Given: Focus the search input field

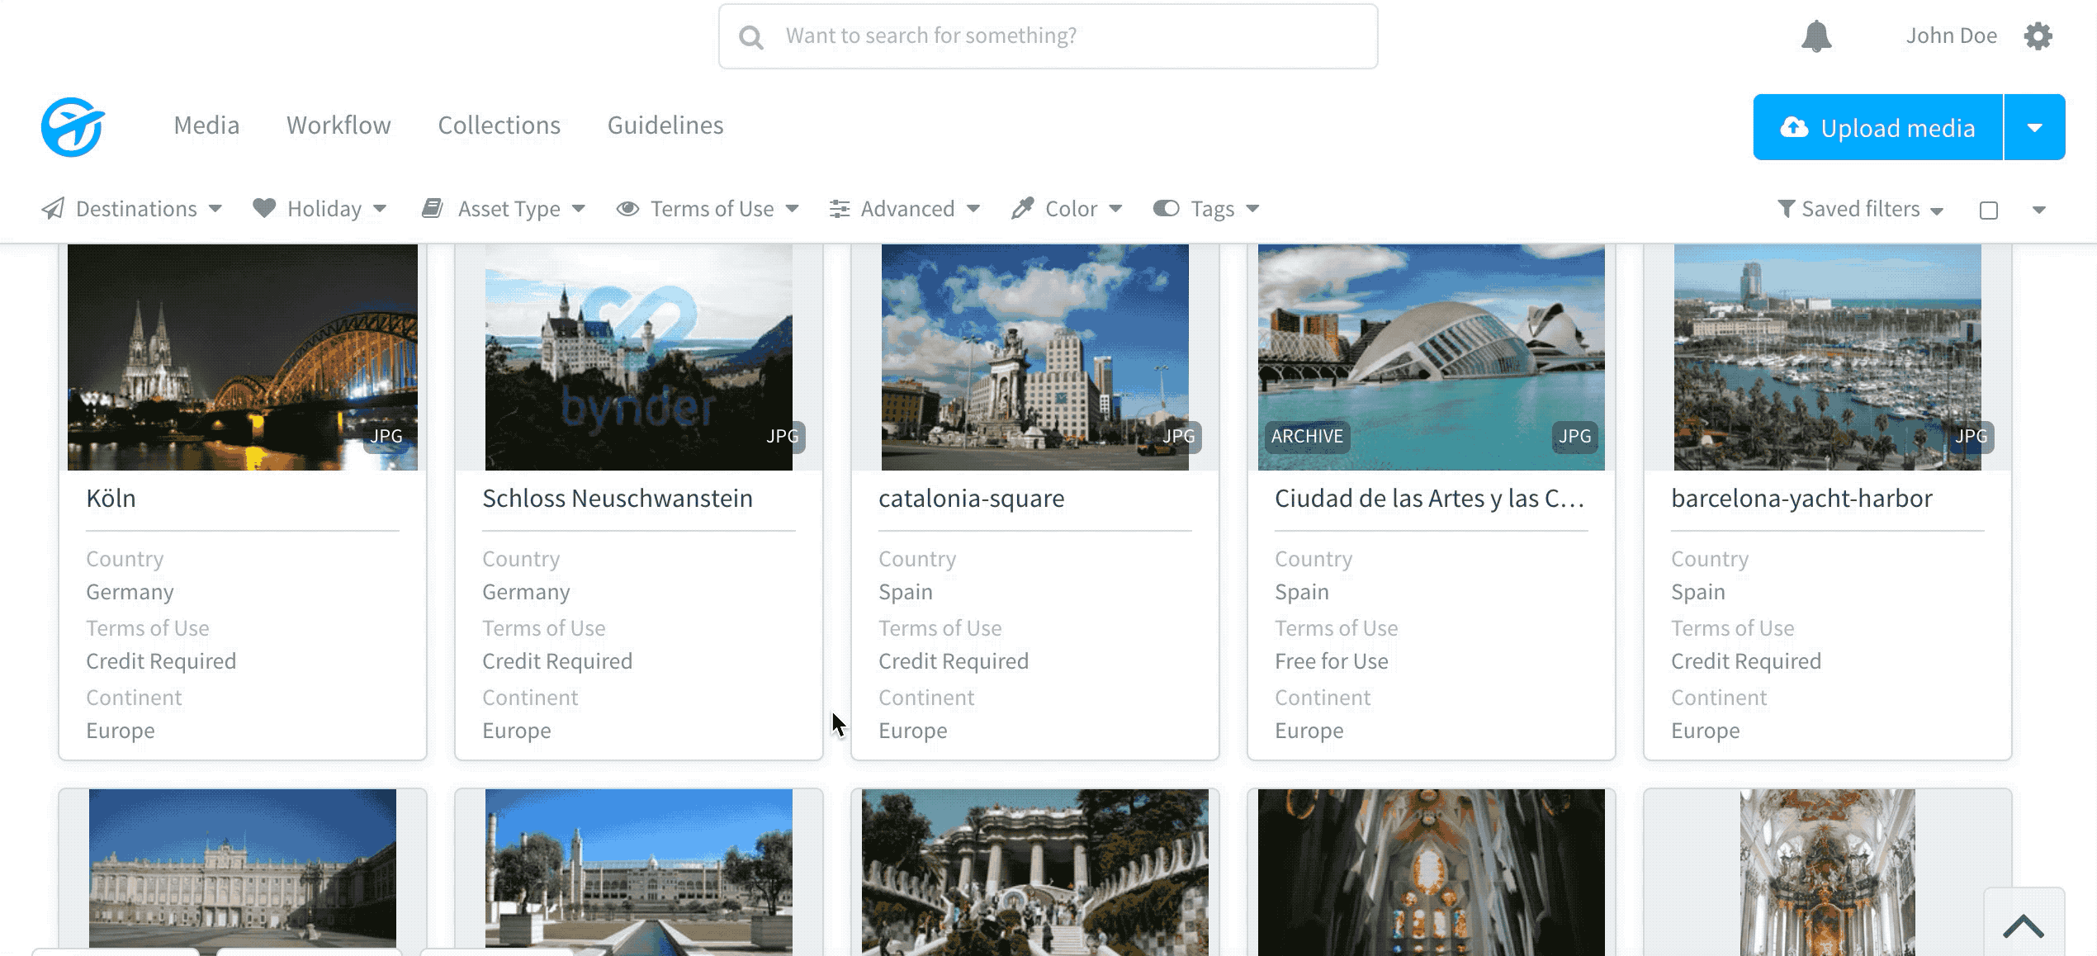Looking at the screenshot, I should pos(1048,36).
